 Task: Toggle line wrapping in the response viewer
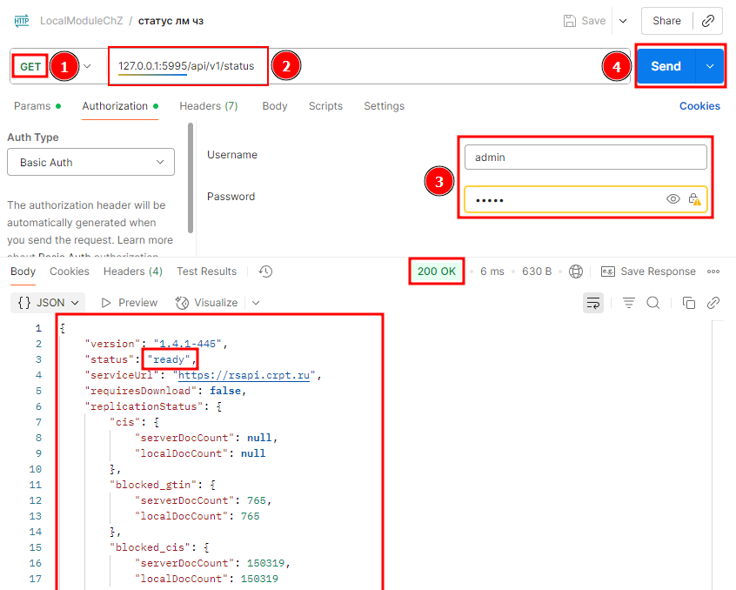[593, 303]
